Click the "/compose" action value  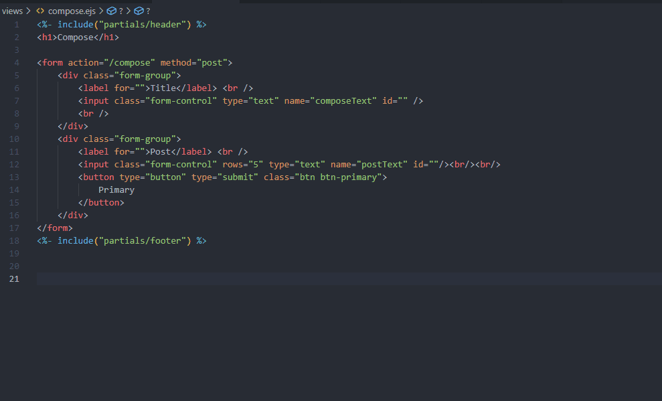click(130, 62)
